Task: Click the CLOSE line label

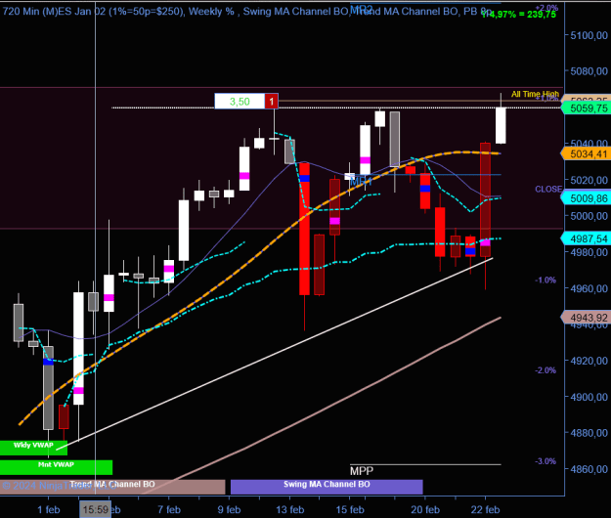Action: click(548, 190)
